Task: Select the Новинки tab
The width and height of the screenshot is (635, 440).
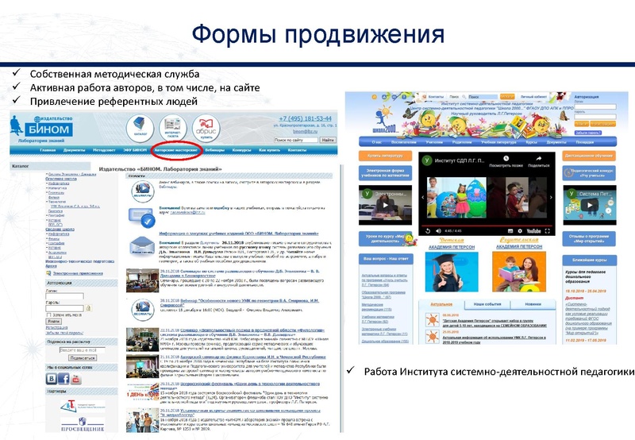Action: tap(533, 304)
